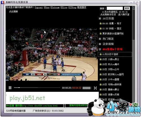Open the 新浪插件 download link
The width and height of the screenshot is (141, 117).
[x=82, y=7]
